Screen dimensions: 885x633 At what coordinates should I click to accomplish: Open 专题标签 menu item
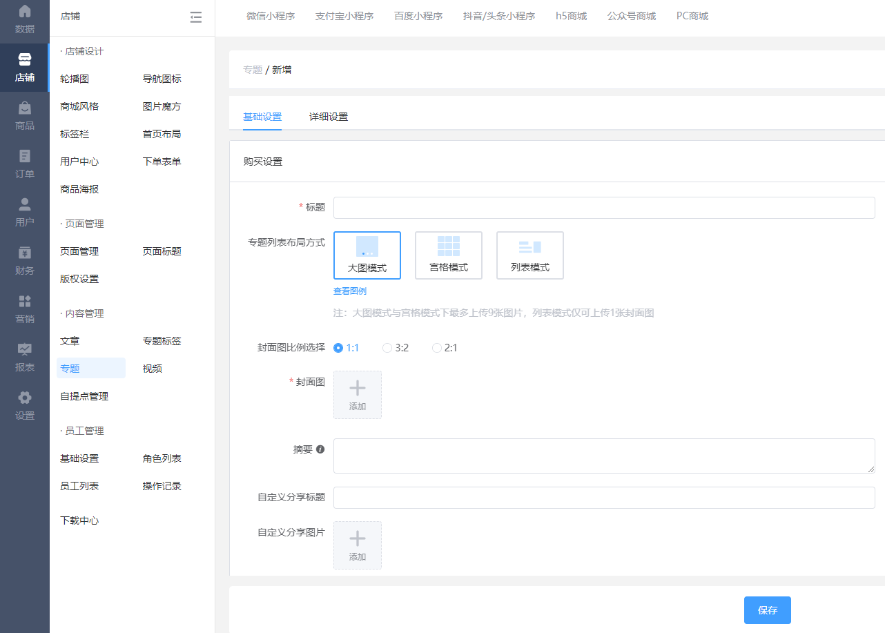[x=162, y=341]
